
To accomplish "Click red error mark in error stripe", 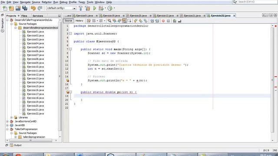I will (276, 77).
